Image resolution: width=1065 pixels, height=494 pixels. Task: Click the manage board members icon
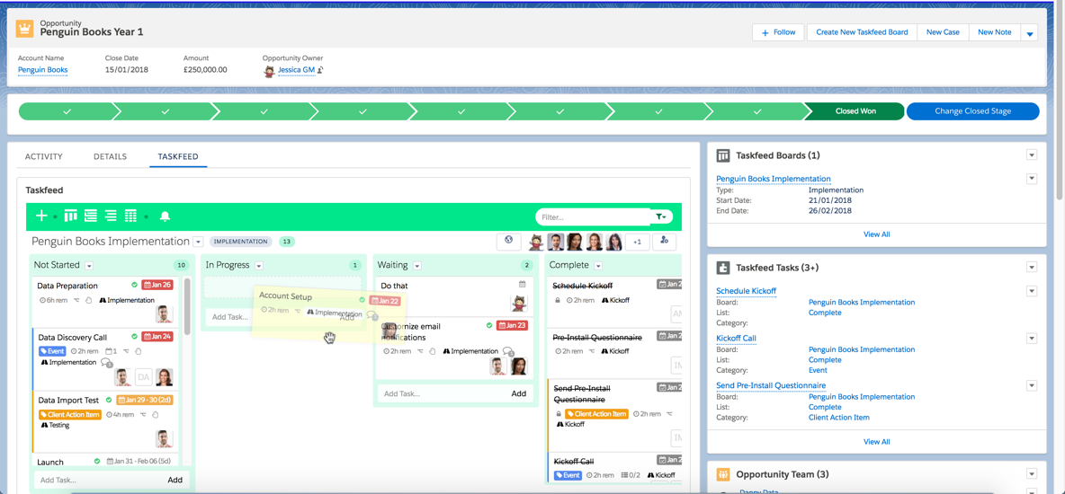pos(664,241)
